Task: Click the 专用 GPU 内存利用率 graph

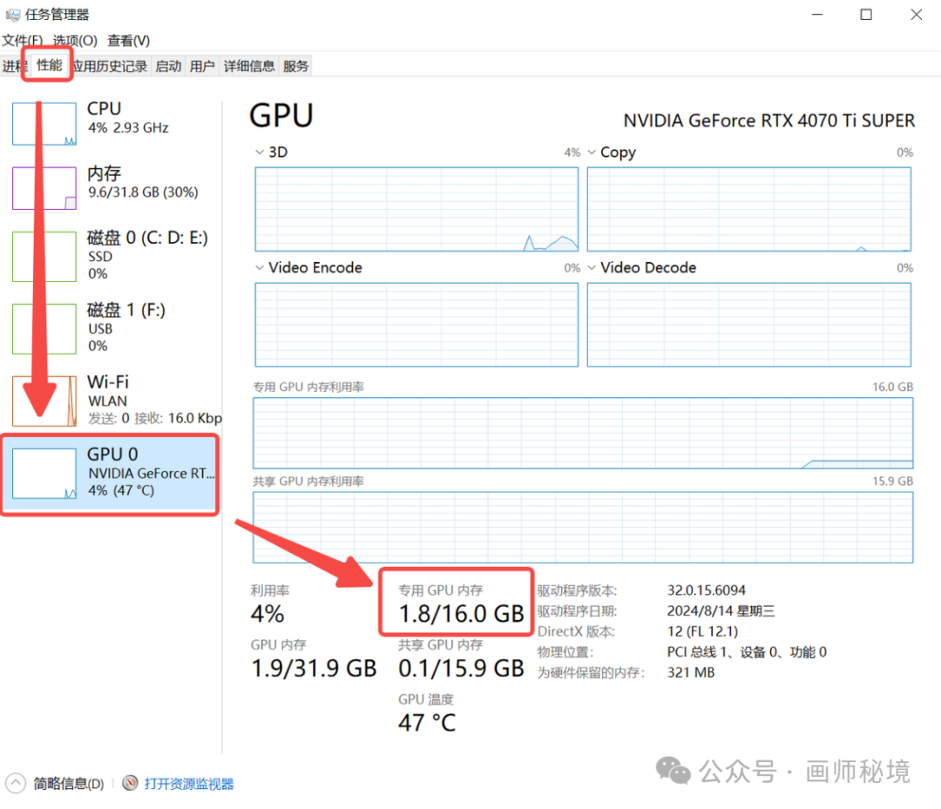Action: click(583, 433)
